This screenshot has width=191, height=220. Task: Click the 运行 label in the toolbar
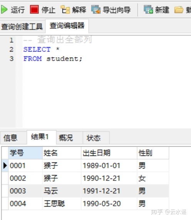pos(18,10)
